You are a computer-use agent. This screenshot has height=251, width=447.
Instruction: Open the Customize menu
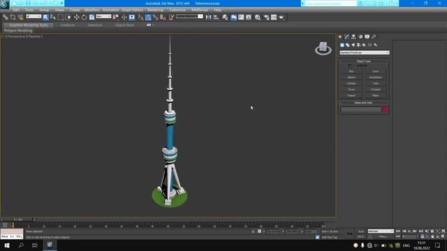(177, 10)
